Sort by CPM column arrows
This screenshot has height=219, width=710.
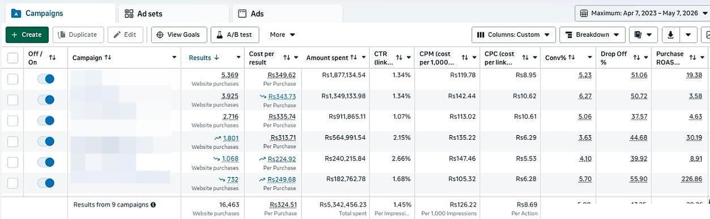tap(465, 58)
